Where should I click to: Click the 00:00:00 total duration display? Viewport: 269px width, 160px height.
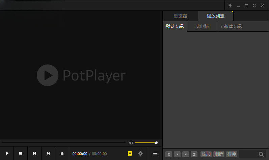(99, 154)
